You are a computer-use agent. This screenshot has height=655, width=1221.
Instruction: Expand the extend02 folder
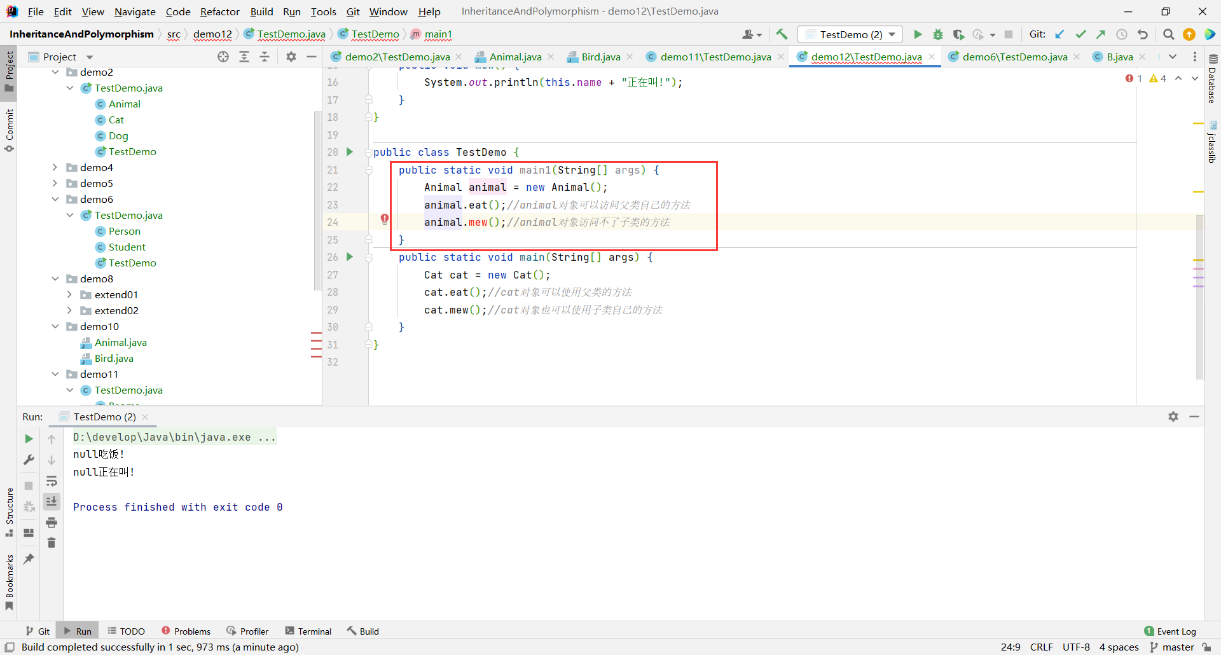click(x=70, y=310)
